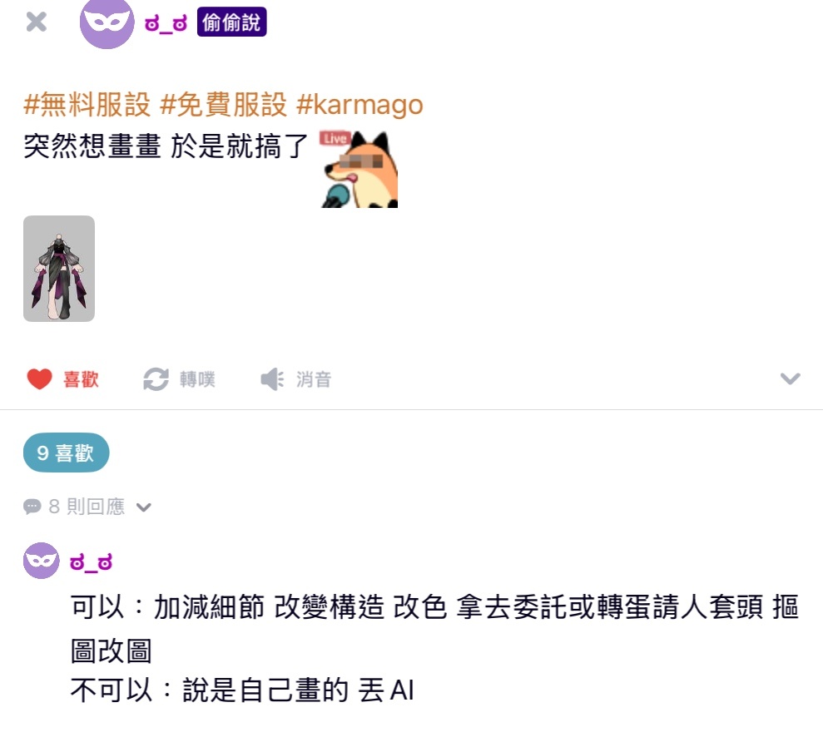The height and width of the screenshot is (742, 823).
Task: Select 轉噗 to replurk the post
Action: (x=197, y=378)
